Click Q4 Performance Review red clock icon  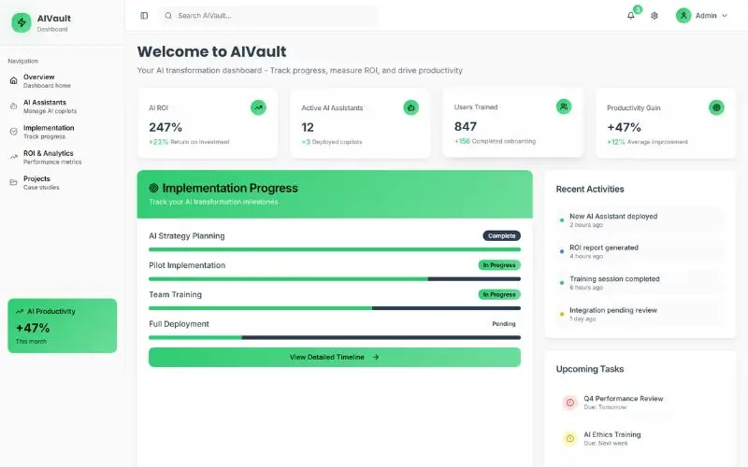[x=570, y=403]
